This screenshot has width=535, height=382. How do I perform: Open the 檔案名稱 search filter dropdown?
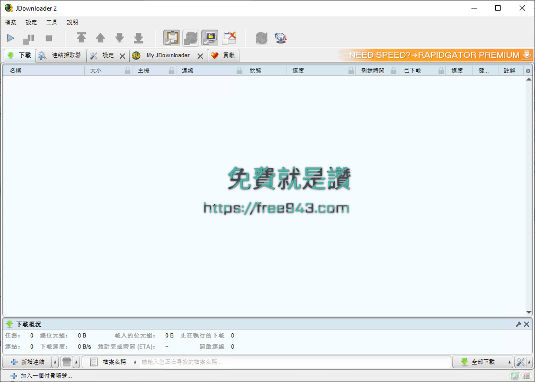135,362
